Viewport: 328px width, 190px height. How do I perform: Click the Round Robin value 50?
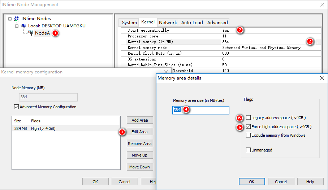coord(224,65)
